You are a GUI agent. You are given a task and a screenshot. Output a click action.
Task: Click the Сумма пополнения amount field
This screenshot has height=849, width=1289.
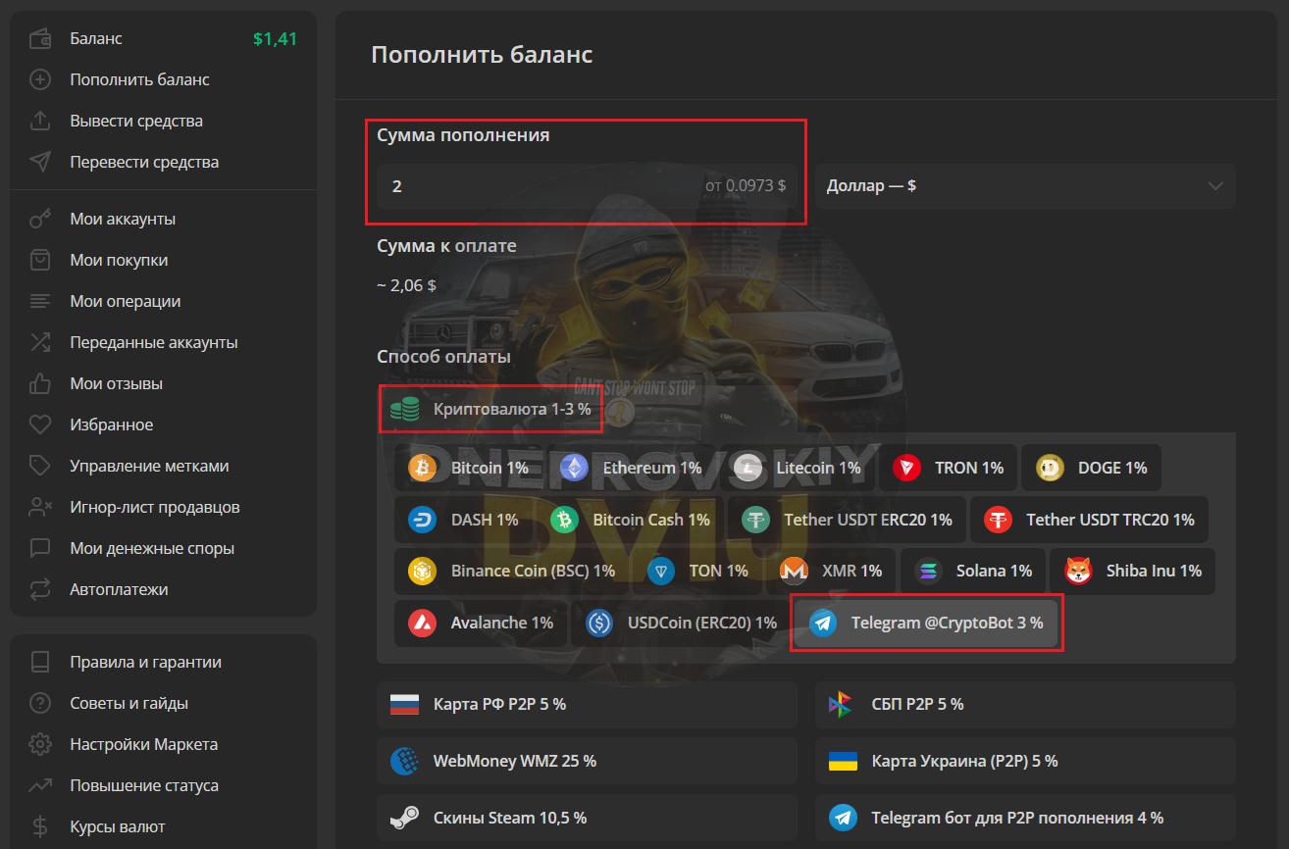(587, 186)
